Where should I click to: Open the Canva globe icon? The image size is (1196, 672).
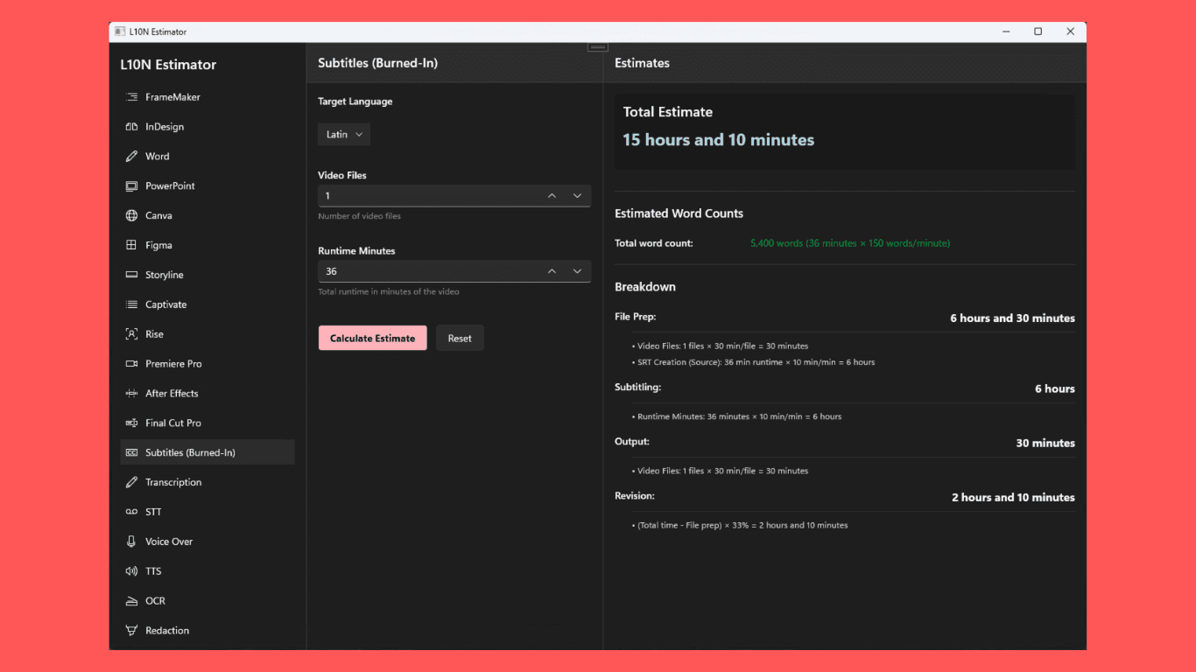pos(130,215)
